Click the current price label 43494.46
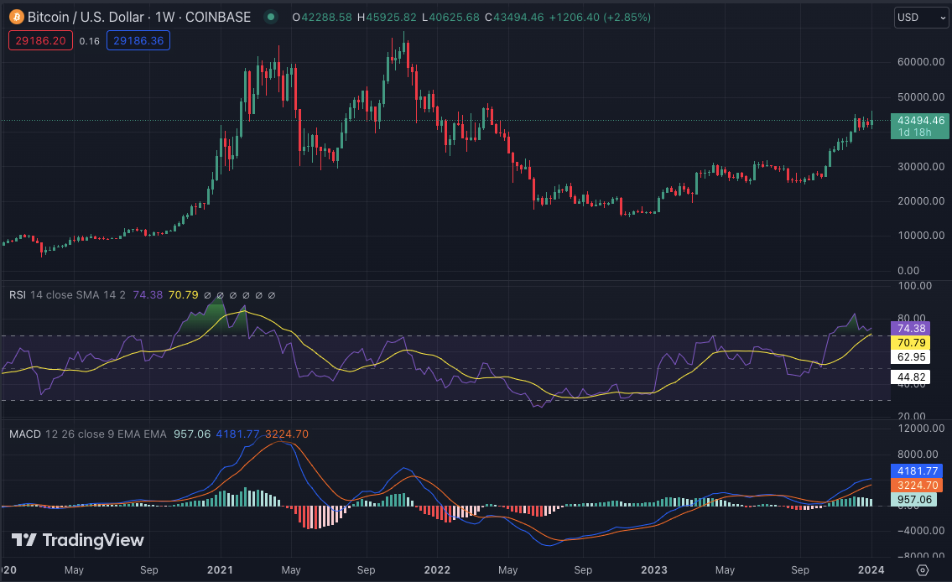The image size is (952, 582). (x=921, y=121)
